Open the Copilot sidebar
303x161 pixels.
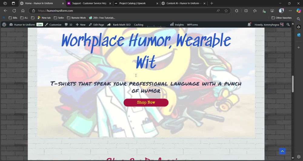click(x=298, y=11)
